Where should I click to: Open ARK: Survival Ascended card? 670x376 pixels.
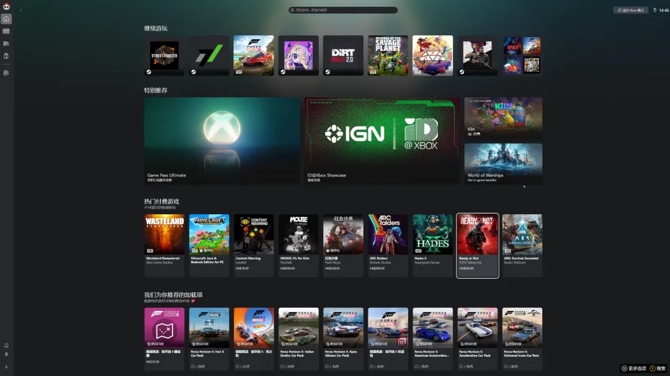522,245
